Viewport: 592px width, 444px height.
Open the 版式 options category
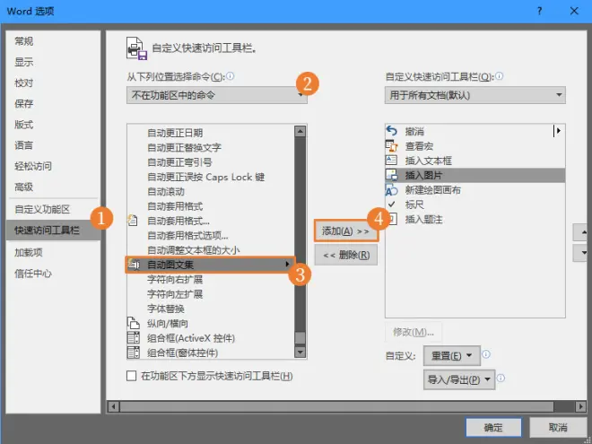[53, 124]
